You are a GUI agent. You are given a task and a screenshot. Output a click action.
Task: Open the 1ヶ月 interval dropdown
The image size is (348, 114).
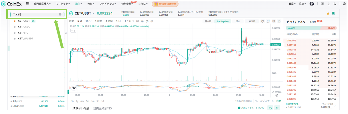tap(129, 21)
